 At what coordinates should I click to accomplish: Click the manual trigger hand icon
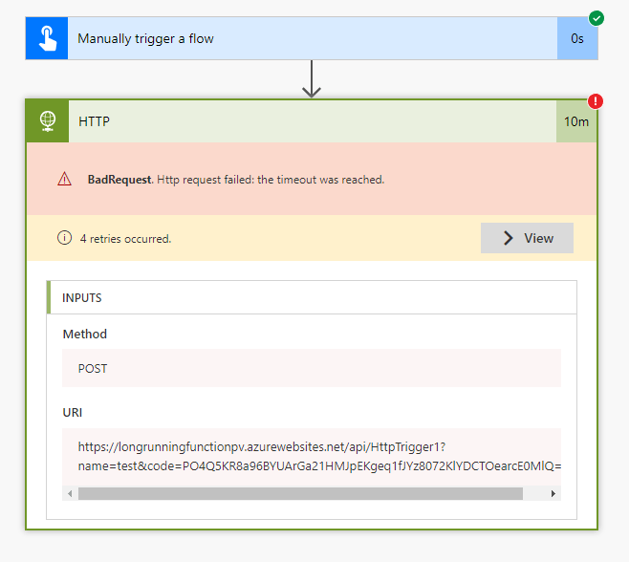tap(47, 38)
